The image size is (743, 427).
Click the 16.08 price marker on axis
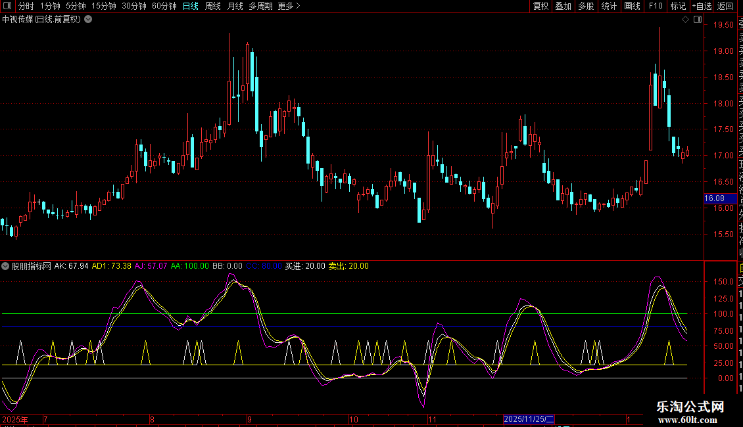tap(715, 198)
